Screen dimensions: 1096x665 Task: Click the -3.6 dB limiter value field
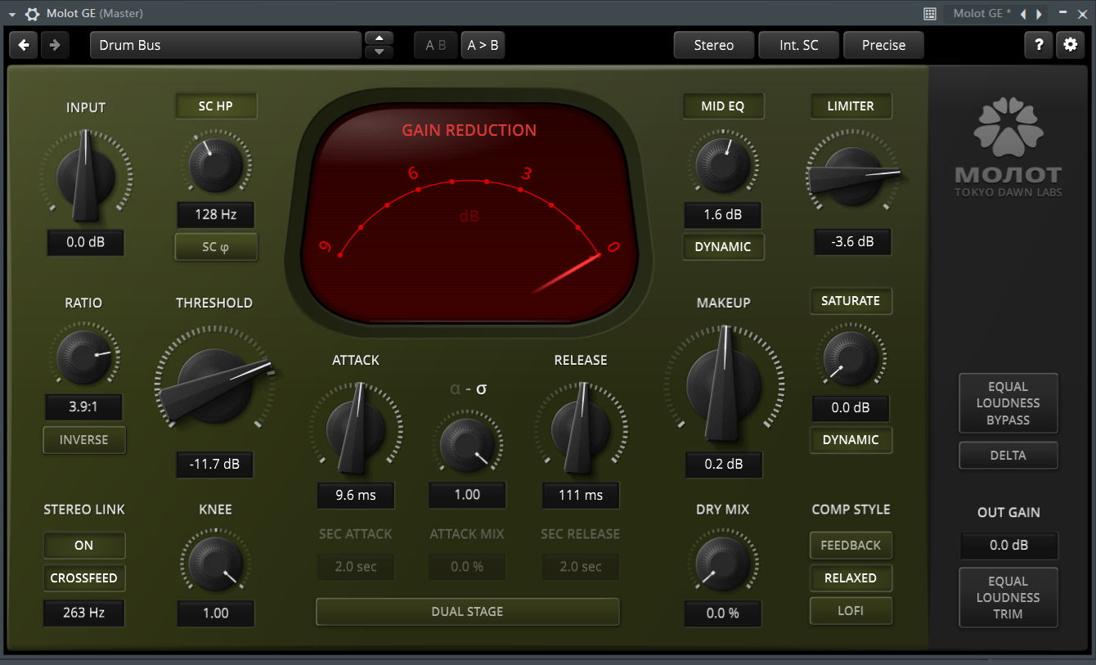(851, 242)
